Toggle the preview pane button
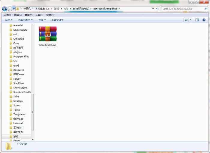Screen dimensions: 210x153 tap(197, 20)
